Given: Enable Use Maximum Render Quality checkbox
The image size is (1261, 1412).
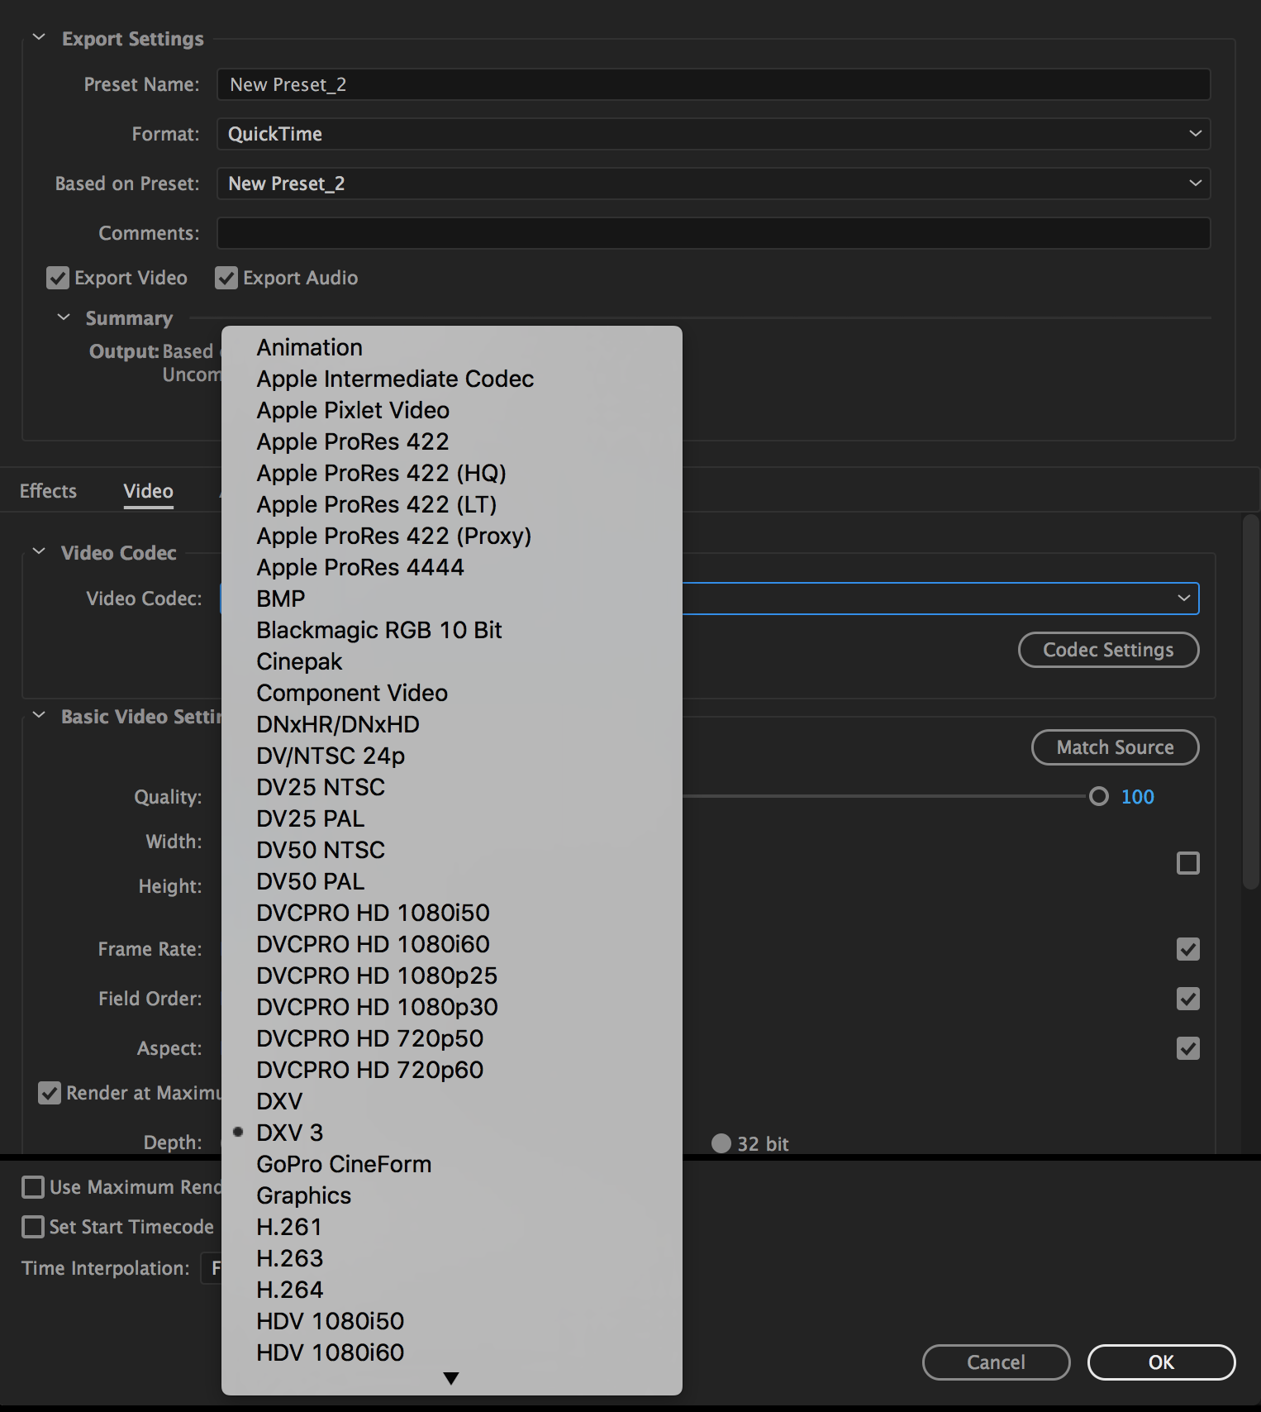Looking at the screenshot, I should (x=33, y=1187).
